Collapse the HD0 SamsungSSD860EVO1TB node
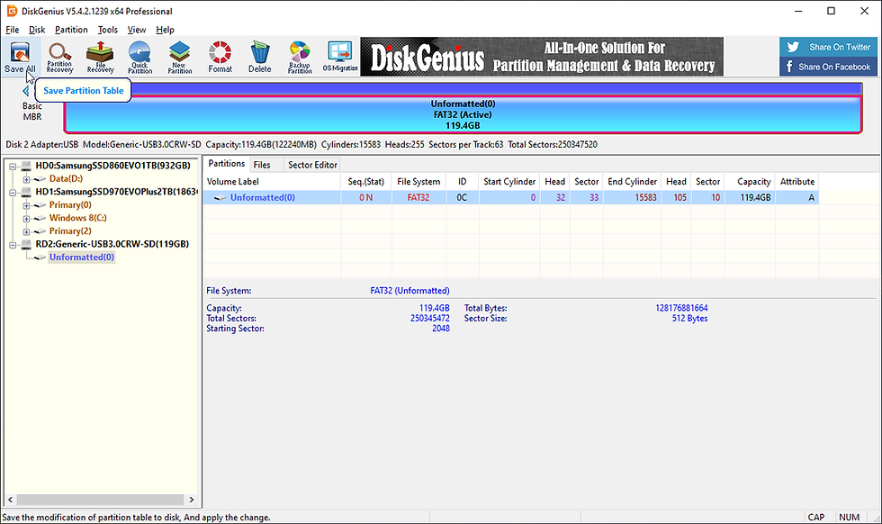This screenshot has width=882, height=524. 13,166
